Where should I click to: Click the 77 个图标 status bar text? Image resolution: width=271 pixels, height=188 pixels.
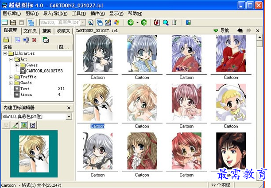tap(221, 185)
